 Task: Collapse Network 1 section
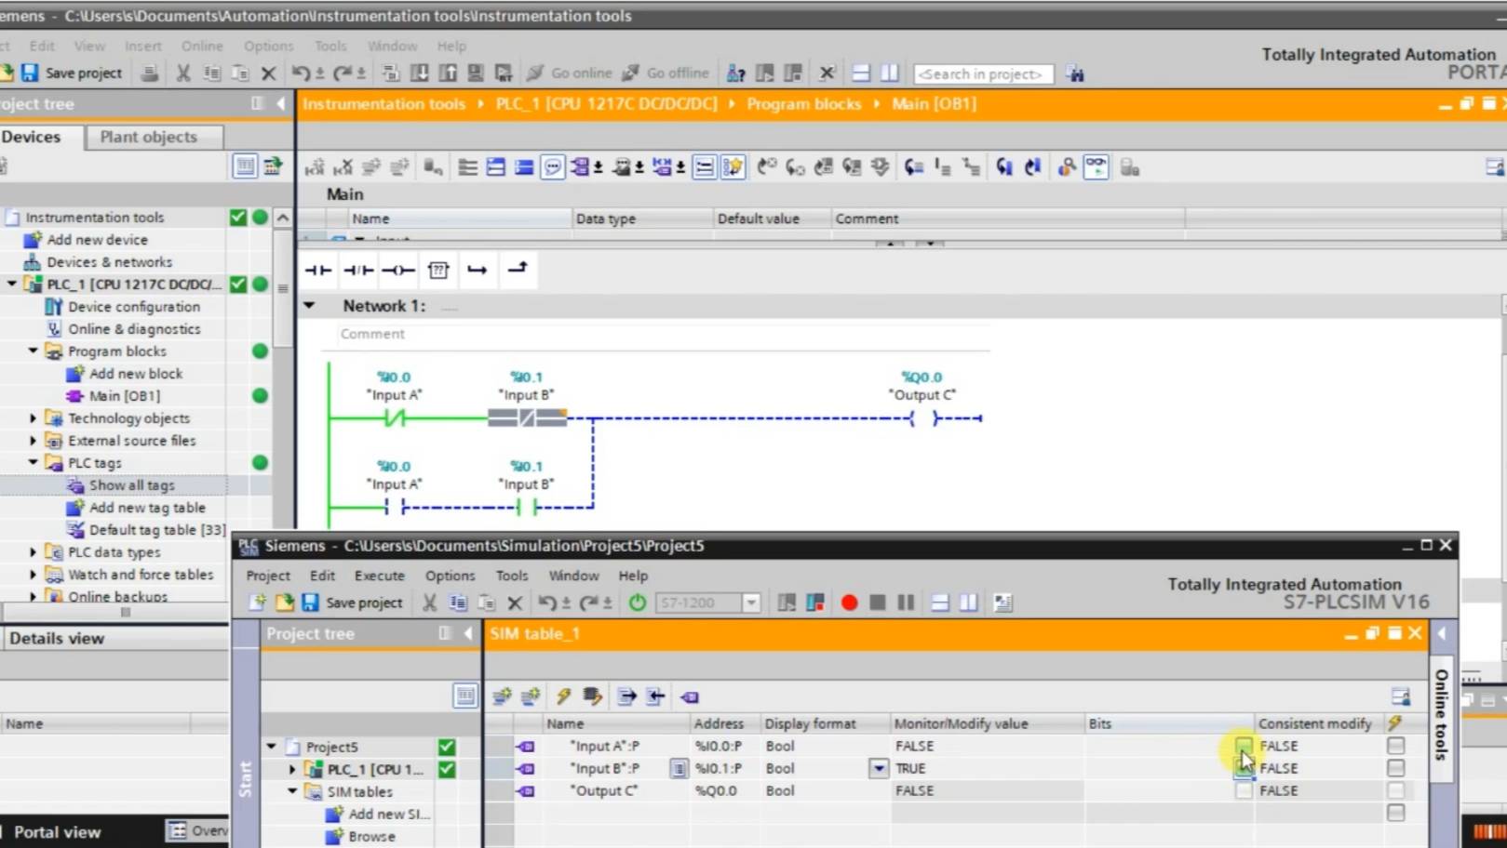click(x=310, y=306)
